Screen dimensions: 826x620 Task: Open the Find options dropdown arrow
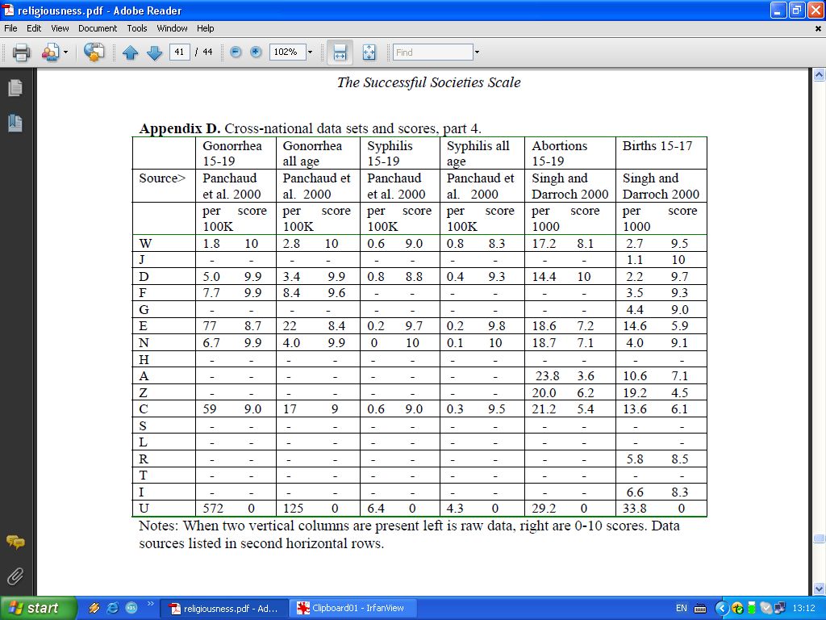pos(477,52)
